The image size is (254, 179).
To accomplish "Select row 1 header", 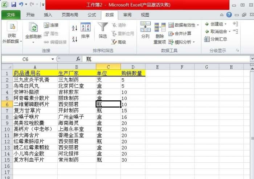I will click(x=7, y=74).
